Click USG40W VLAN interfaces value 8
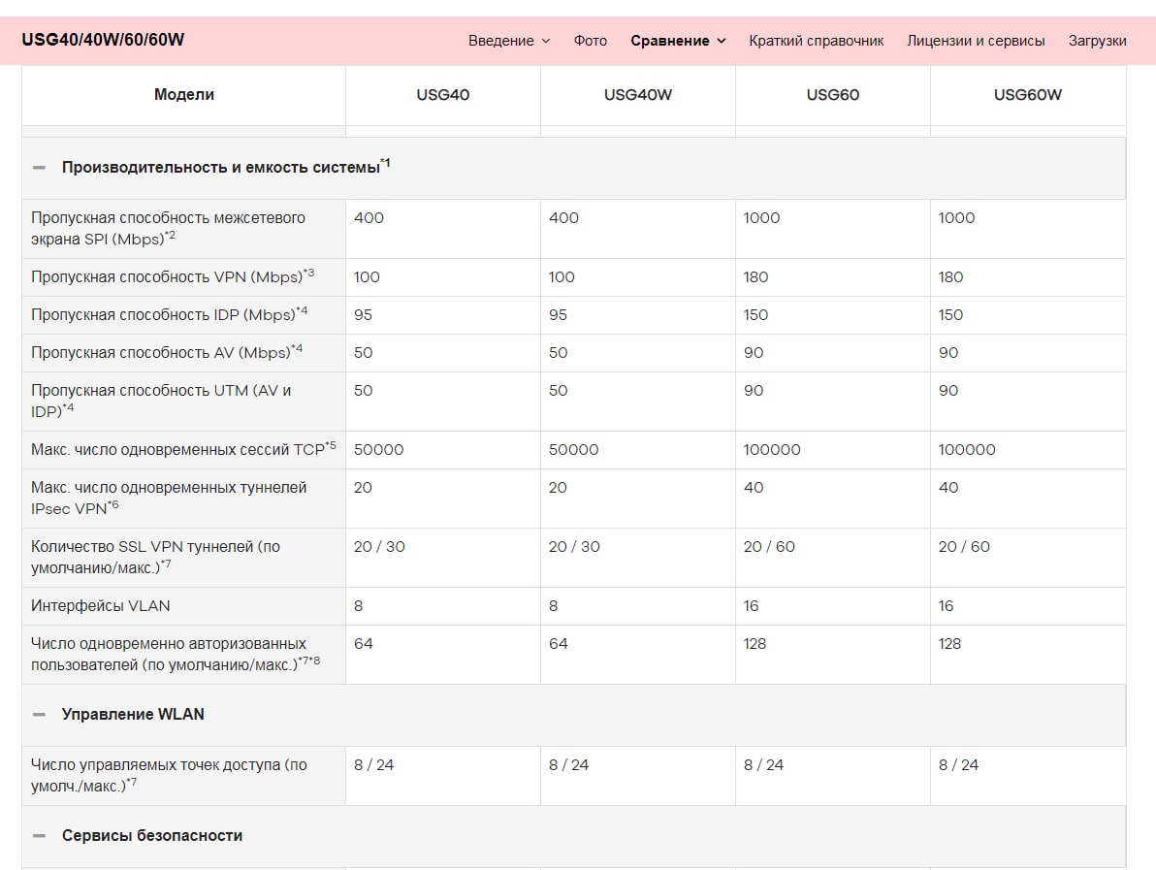This screenshot has width=1156, height=870. point(553,605)
